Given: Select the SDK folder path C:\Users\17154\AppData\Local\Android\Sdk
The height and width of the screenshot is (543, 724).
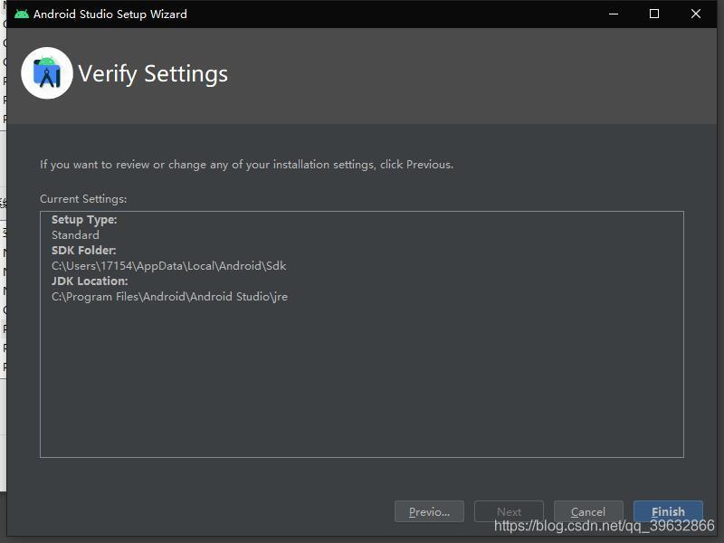Looking at the screenshot, I should point(169,266).
